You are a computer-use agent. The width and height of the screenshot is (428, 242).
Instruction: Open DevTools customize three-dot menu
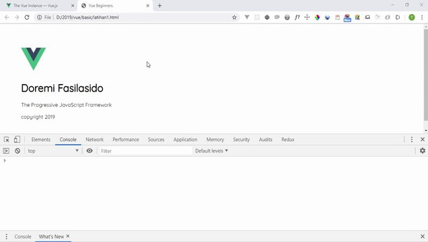click(412, 140)
